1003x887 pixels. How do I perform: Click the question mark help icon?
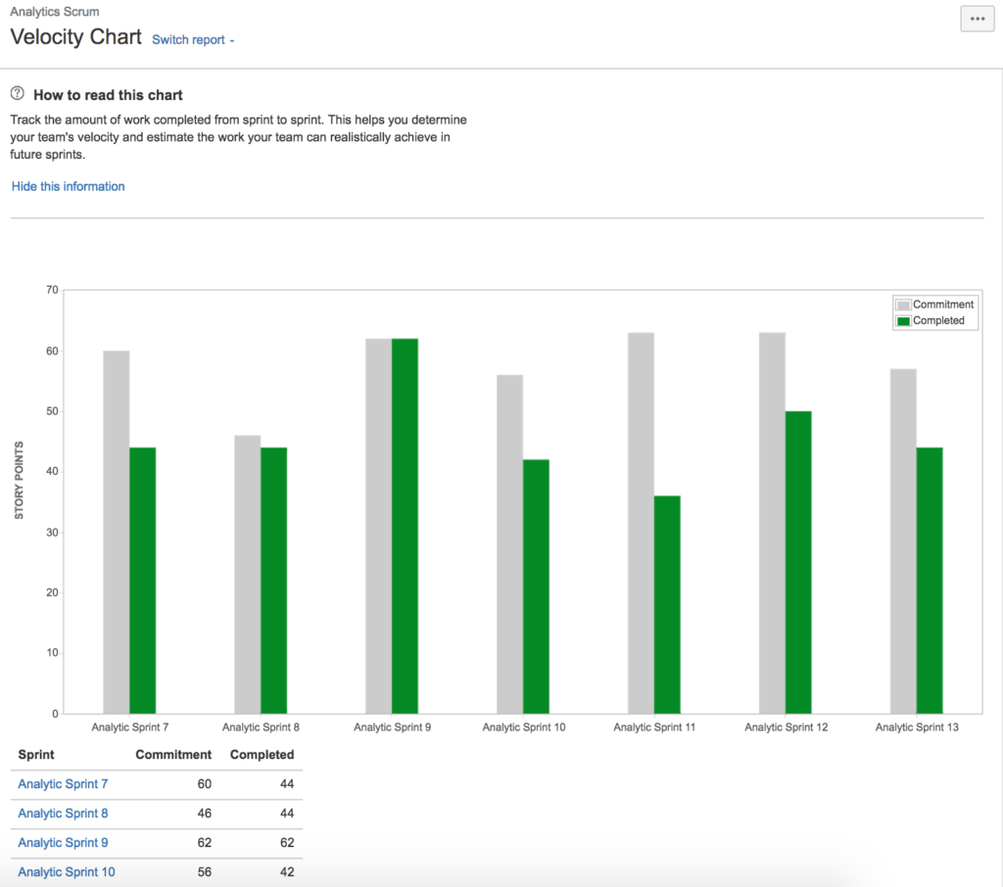coord(17,94)
